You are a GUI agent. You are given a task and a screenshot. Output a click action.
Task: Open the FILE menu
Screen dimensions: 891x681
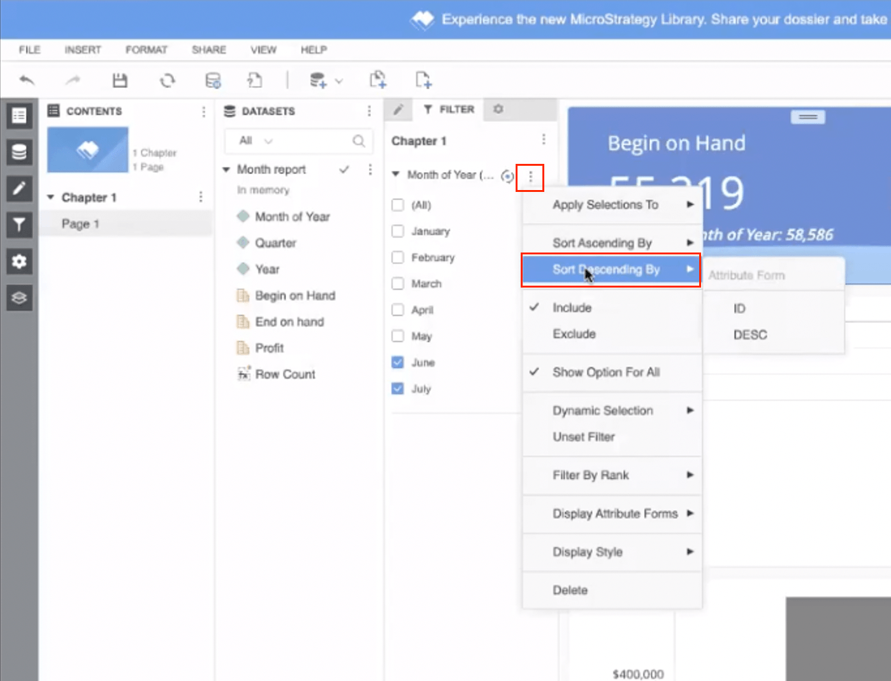pyautogui.click(x=29, y=50)
